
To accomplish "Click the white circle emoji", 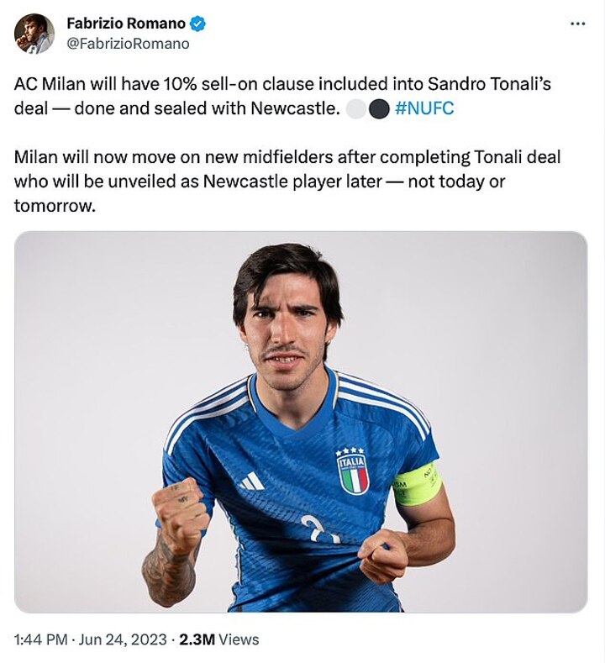I will [x=356, y=109].
